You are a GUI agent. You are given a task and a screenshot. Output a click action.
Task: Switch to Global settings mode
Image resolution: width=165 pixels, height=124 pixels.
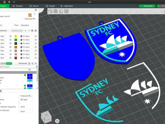click(3, 63)
